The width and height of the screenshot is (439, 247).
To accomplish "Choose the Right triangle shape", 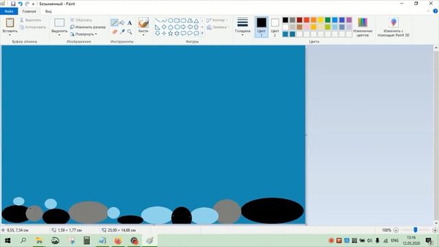I will (x=158, y=27).
